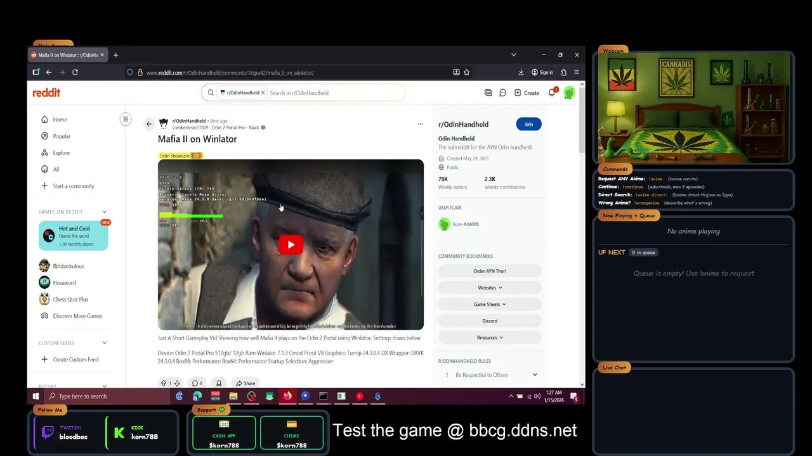Downvote the Mafia II post
This screenshot has width=812, height=456.
pyautogui.click(x=177, y=383)
